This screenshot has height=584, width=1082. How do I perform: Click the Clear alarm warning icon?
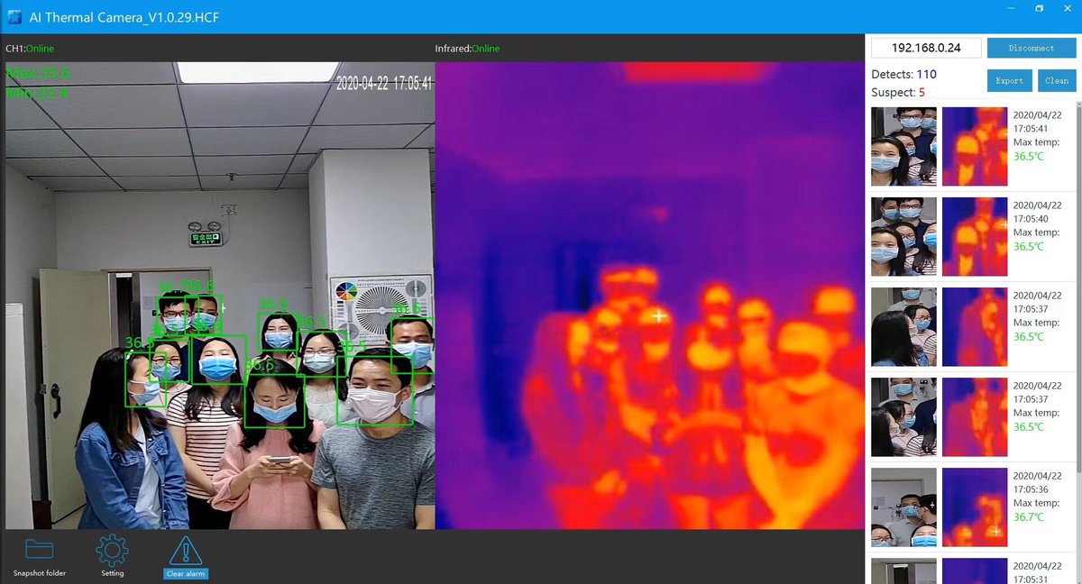point(186,550)
